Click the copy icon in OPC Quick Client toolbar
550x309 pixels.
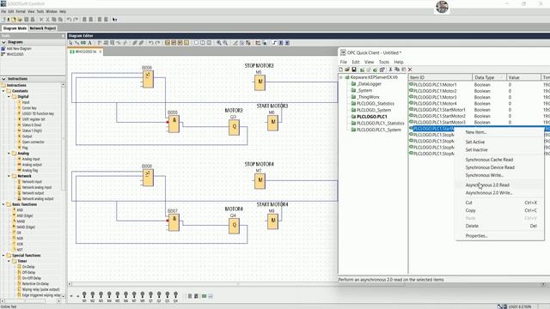[x=397, y=70]
